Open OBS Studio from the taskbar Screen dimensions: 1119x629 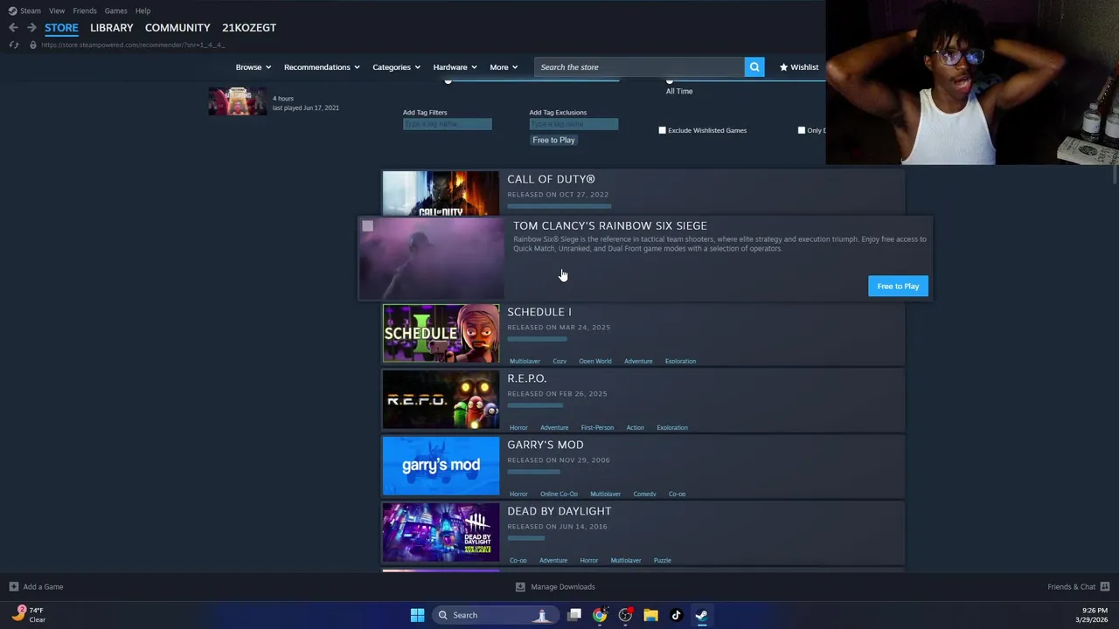(625, 615)
